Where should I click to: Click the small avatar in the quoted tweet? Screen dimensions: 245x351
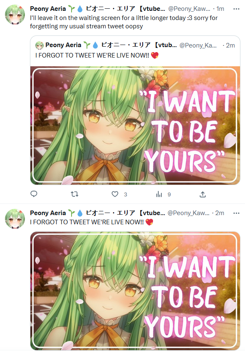click(x=39, y=45)
